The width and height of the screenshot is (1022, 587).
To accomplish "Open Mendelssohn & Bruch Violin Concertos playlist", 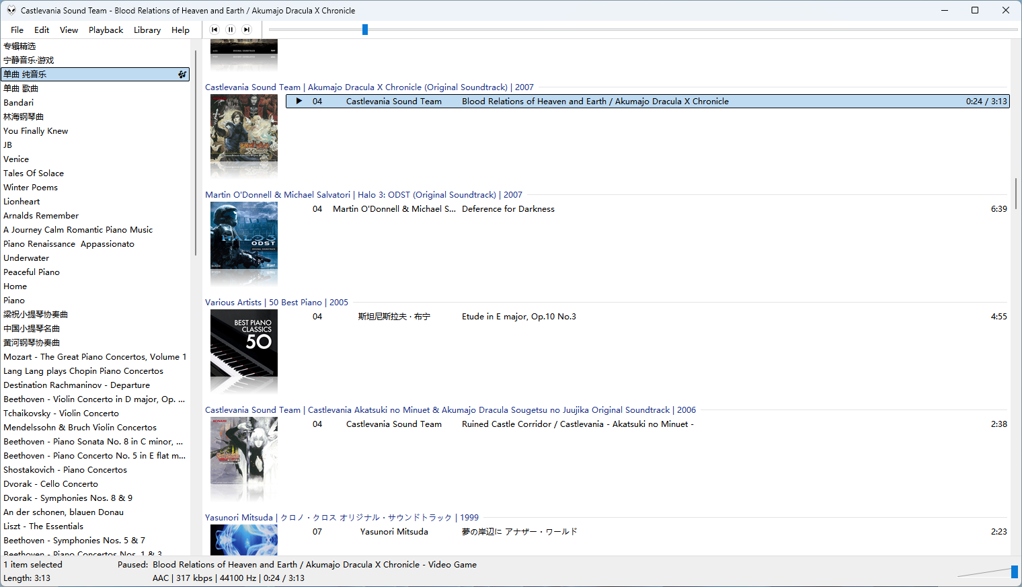I will click(95, 428).
